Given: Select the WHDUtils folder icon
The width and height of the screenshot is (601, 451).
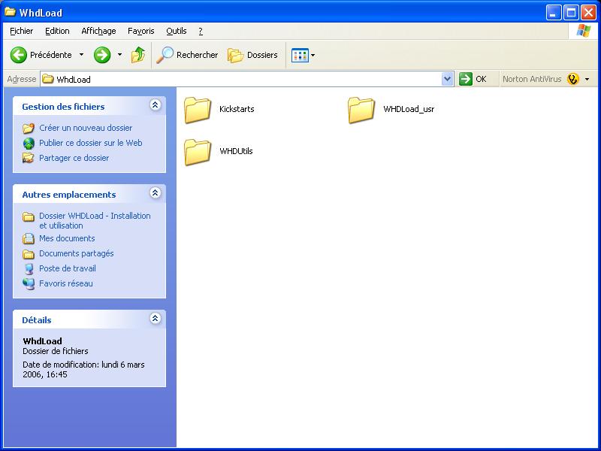Looking at the screenshot, I should tap(198, 152).
